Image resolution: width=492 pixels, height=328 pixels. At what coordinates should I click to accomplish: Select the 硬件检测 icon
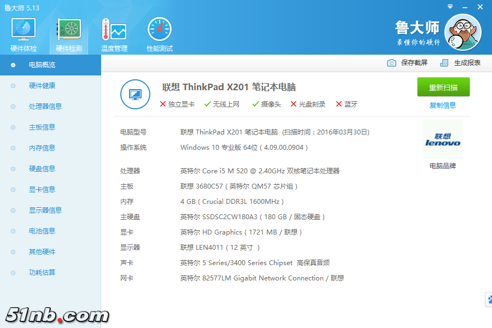(x=70, y=33)
